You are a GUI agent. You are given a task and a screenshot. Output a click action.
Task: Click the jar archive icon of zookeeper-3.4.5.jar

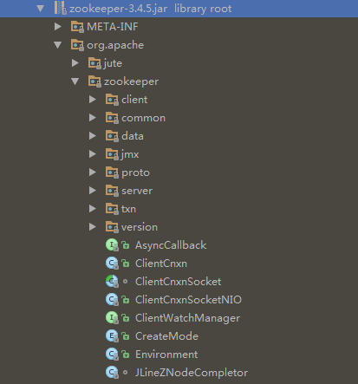point(61,8)
